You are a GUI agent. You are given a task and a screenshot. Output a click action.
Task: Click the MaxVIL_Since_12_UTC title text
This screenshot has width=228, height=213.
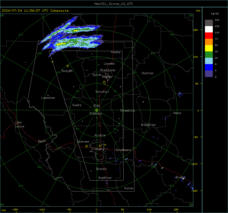(x=114, y=4)
